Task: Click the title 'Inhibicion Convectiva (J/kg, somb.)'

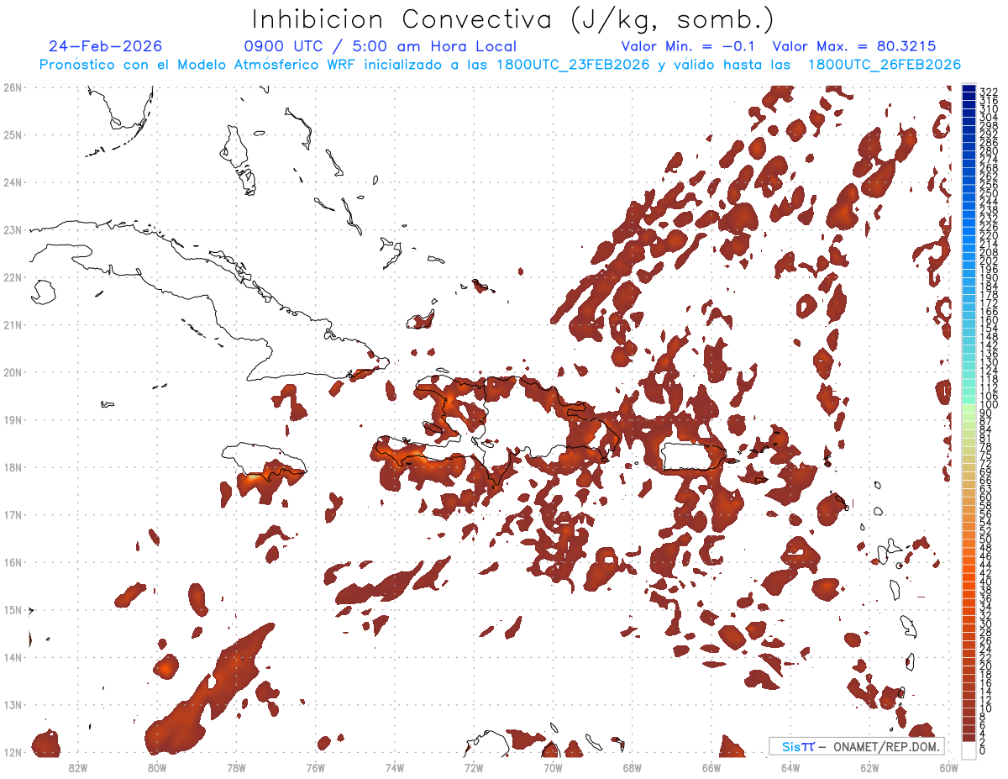Action: tap(513, 19)
